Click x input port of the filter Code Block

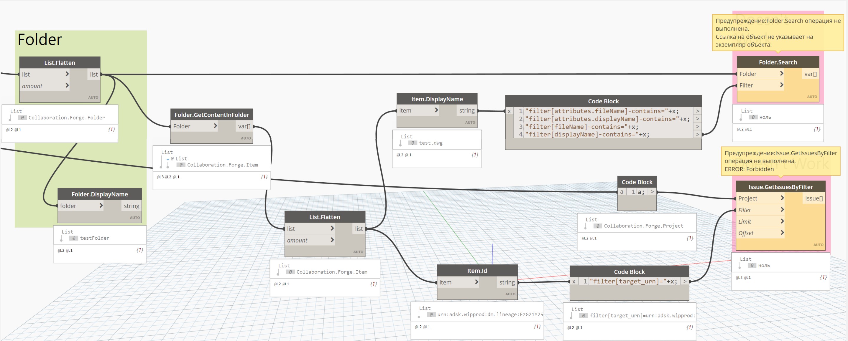coord(509,111)
